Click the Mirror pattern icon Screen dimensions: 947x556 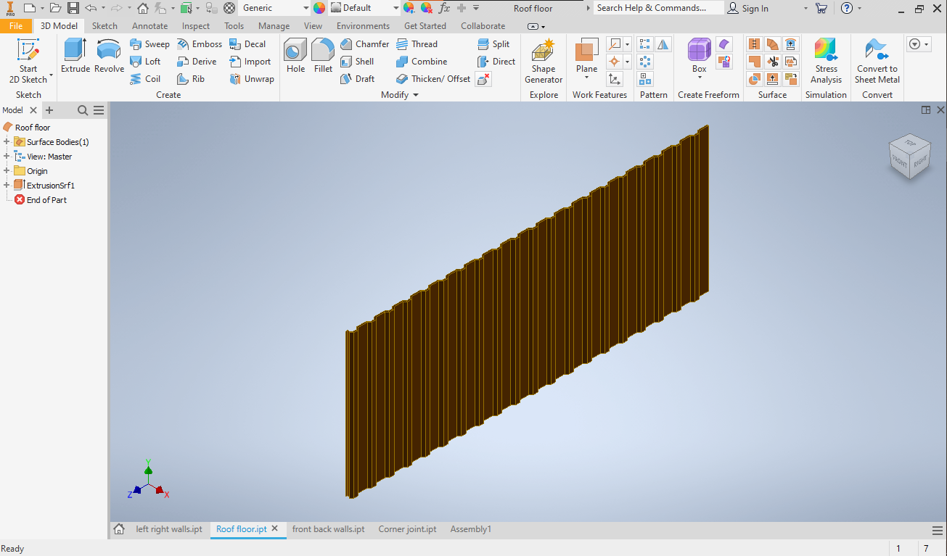click(x=663, y=44)
